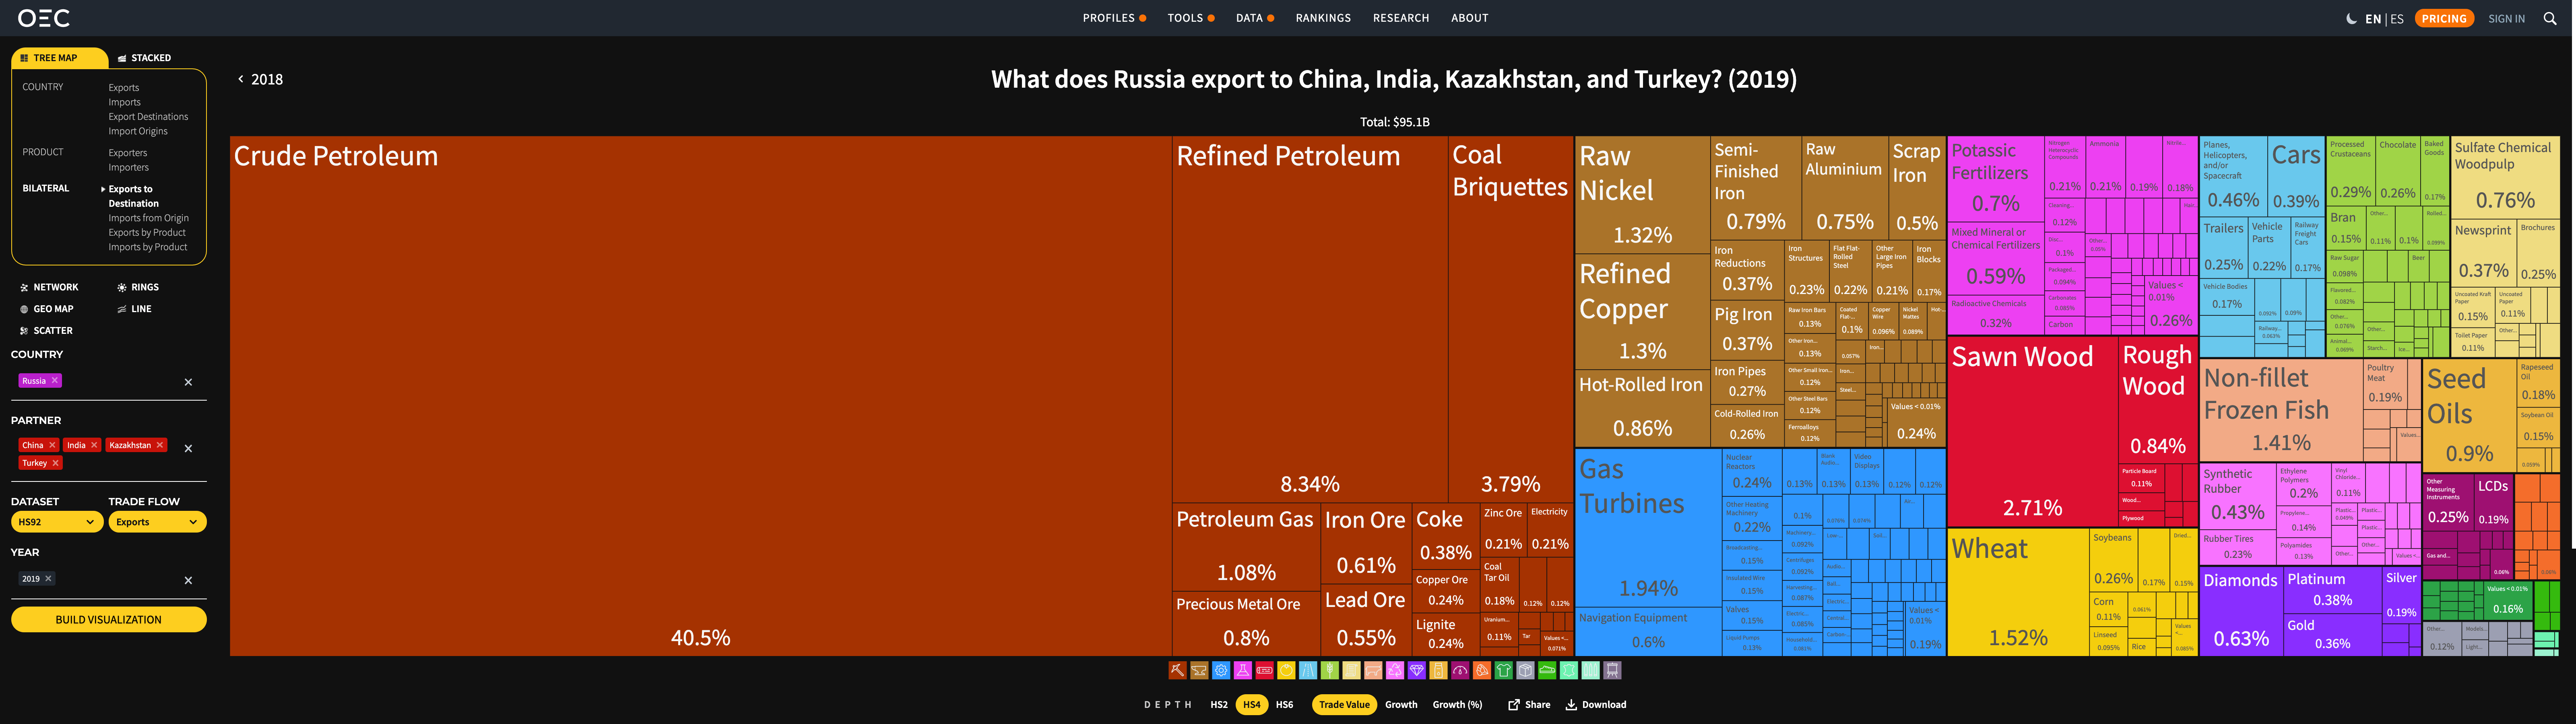Click the Wood Products log category icon
The height and width of the screenshot is (724, 2576).
(x=1265, y=671)
